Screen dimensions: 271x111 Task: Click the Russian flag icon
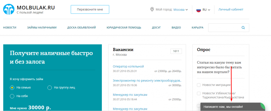click(x=198, y=10)
